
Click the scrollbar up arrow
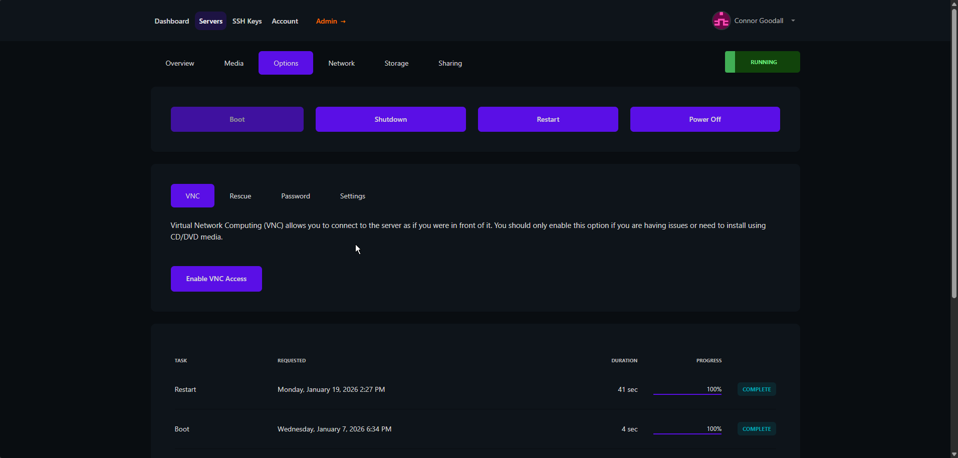[954, 4]
